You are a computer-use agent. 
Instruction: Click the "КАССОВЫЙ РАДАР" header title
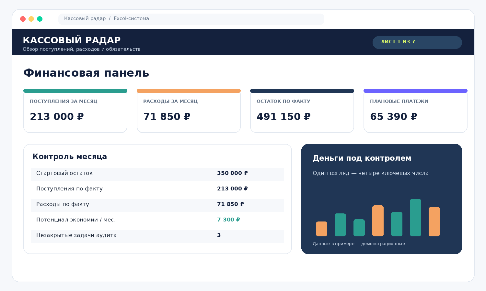coord(72,40)
